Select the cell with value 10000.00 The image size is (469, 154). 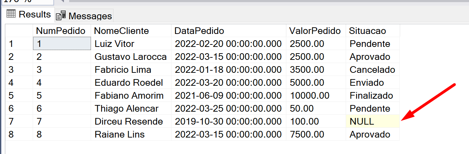pos(316,96)
